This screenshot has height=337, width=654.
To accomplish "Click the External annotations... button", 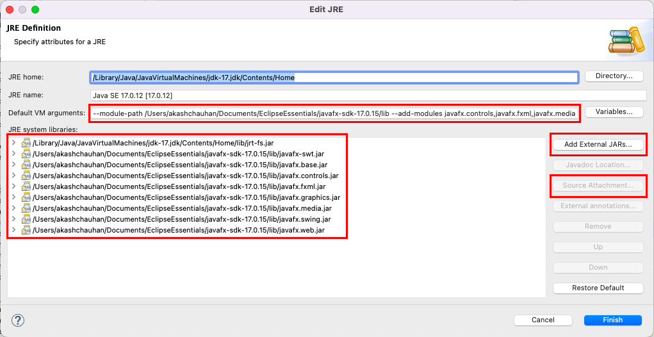I will (x=598, y=206).
